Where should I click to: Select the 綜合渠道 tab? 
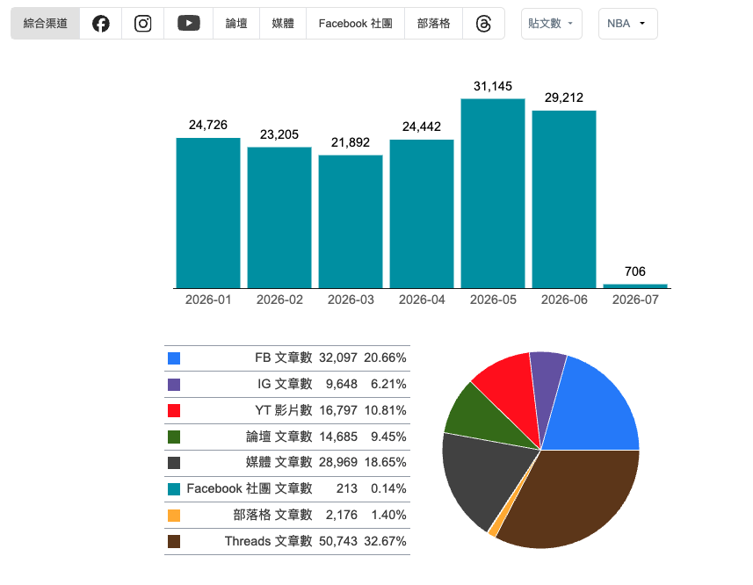[45, 24]
